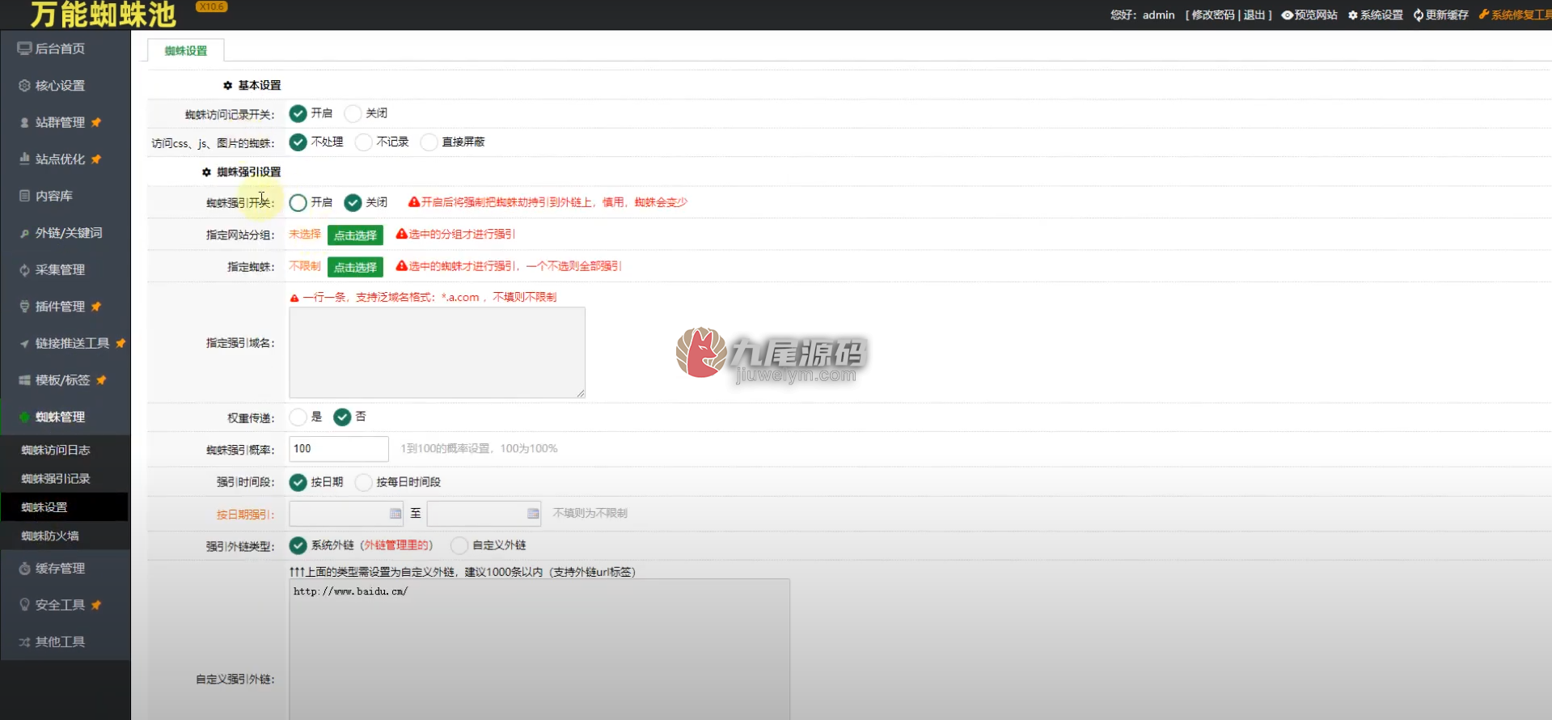Open the end date calendar icon
1552x720 pixels.
(x=533, y=514)
